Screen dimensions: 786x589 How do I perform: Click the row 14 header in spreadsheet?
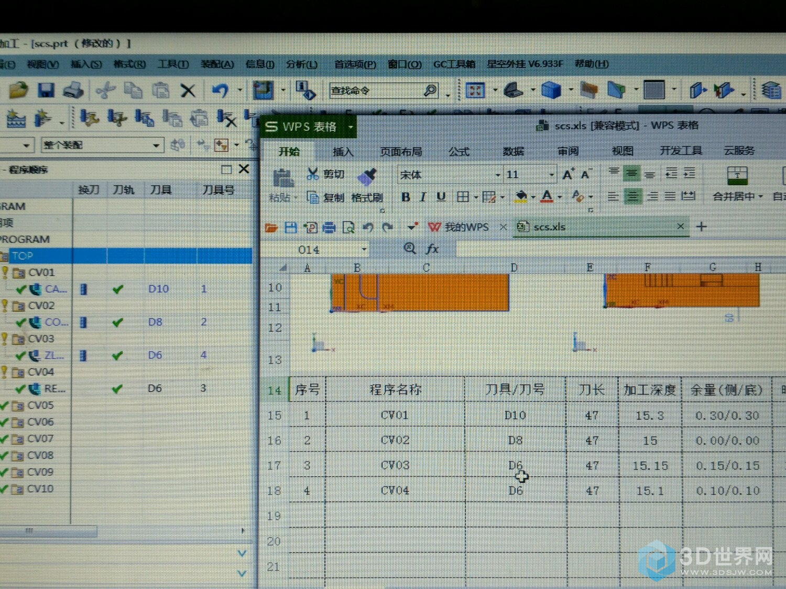[x=274, y=390]
